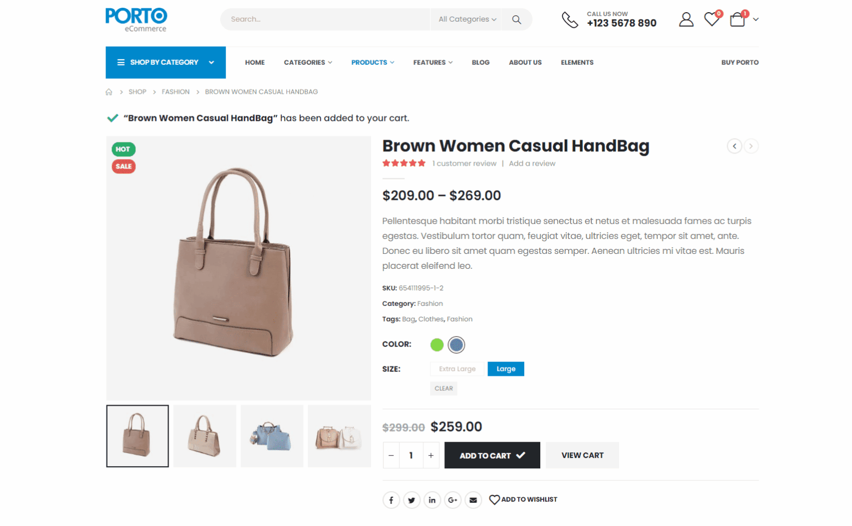The image size is (852, 526).
Task: Go to the ABOUT US page
Action: [x=525, y=62]
